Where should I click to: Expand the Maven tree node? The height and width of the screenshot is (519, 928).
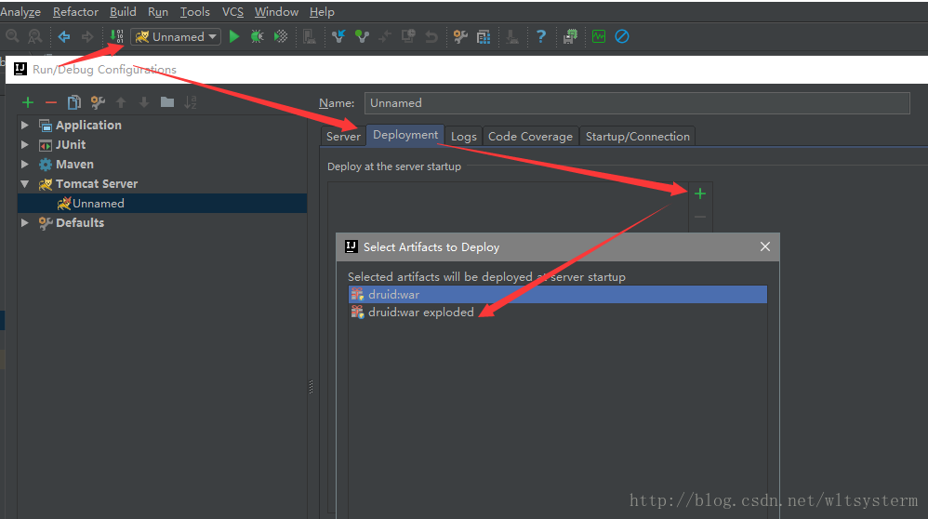pyautogui.click(x=25, y=164)
